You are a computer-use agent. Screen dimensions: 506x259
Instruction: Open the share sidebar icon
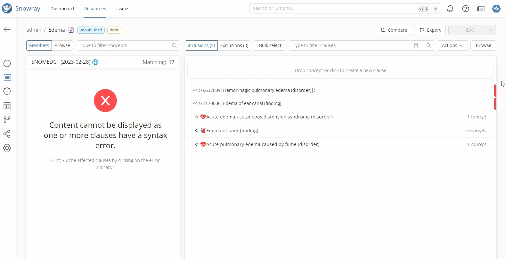[7, 134]
